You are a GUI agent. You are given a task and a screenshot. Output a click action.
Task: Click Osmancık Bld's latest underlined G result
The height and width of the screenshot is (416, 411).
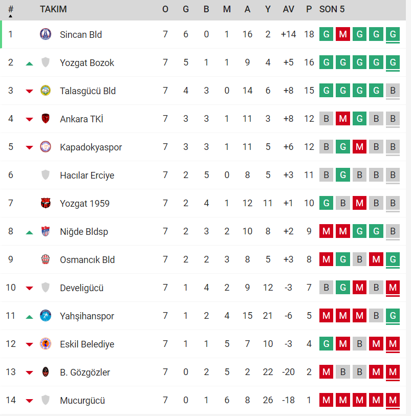[x=393, y=260]
